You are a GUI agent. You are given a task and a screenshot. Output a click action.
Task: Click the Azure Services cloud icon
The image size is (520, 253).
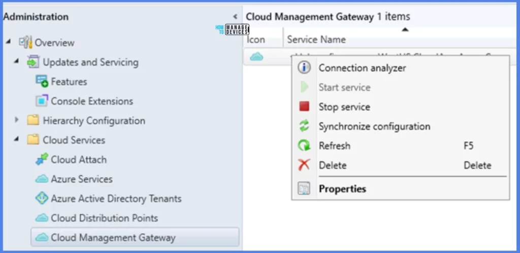pyautogui.click(x=42, y=179)
